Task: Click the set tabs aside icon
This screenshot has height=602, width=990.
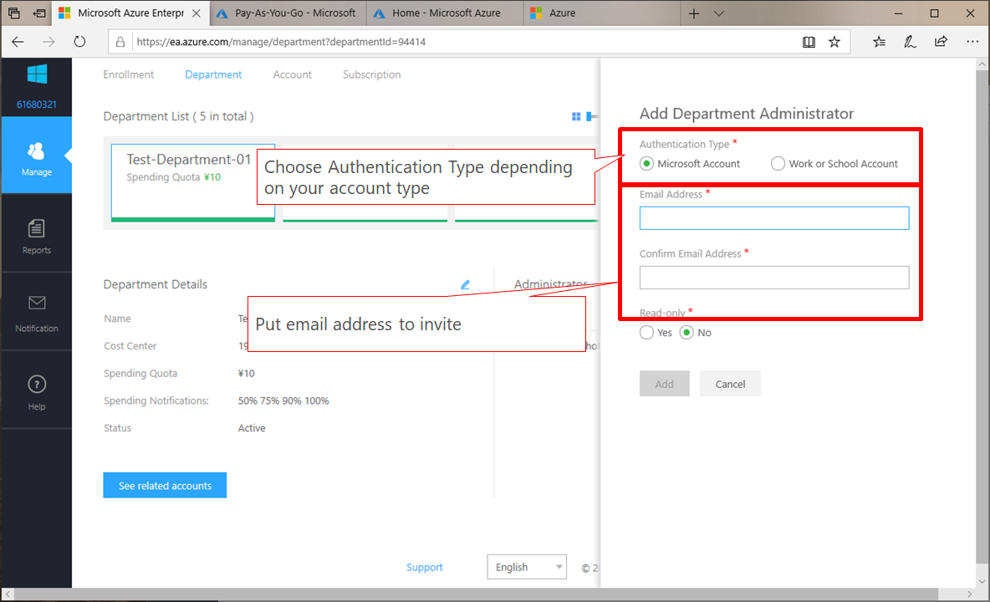Action: 39,13
